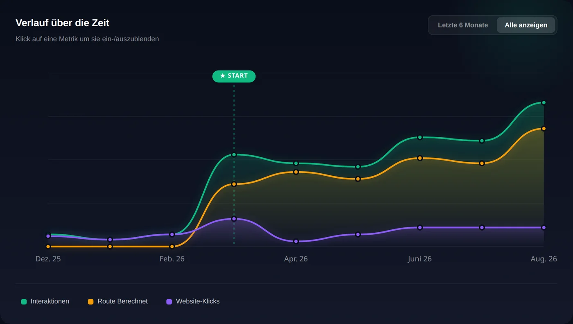Select the Alle anzeigen range tab
Image resolution: width=573 pixels, height=324 pixels.
(526, 25)
